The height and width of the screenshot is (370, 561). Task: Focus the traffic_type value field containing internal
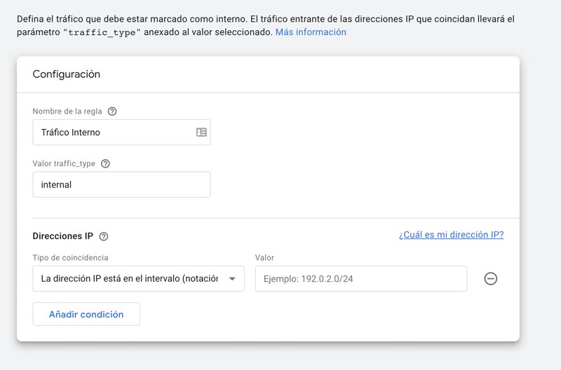coord(121,184)
